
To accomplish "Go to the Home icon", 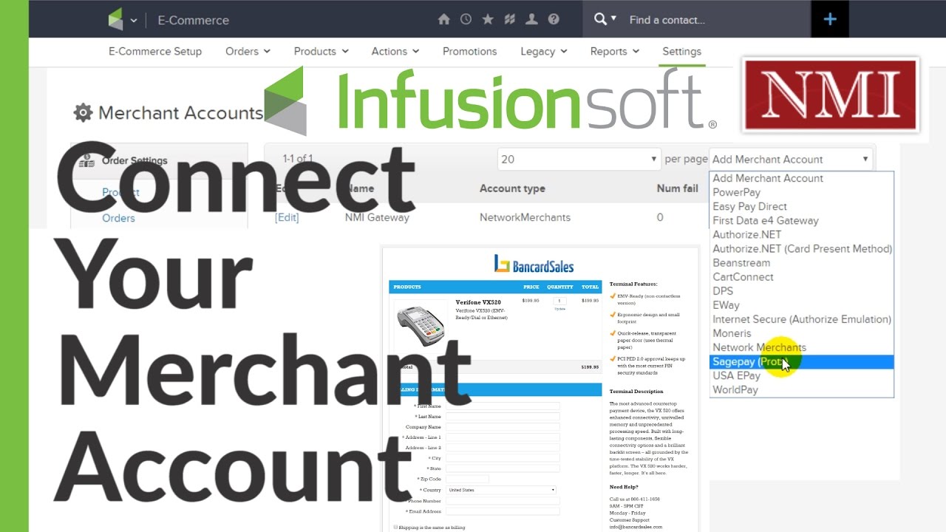I will (443, 20).
